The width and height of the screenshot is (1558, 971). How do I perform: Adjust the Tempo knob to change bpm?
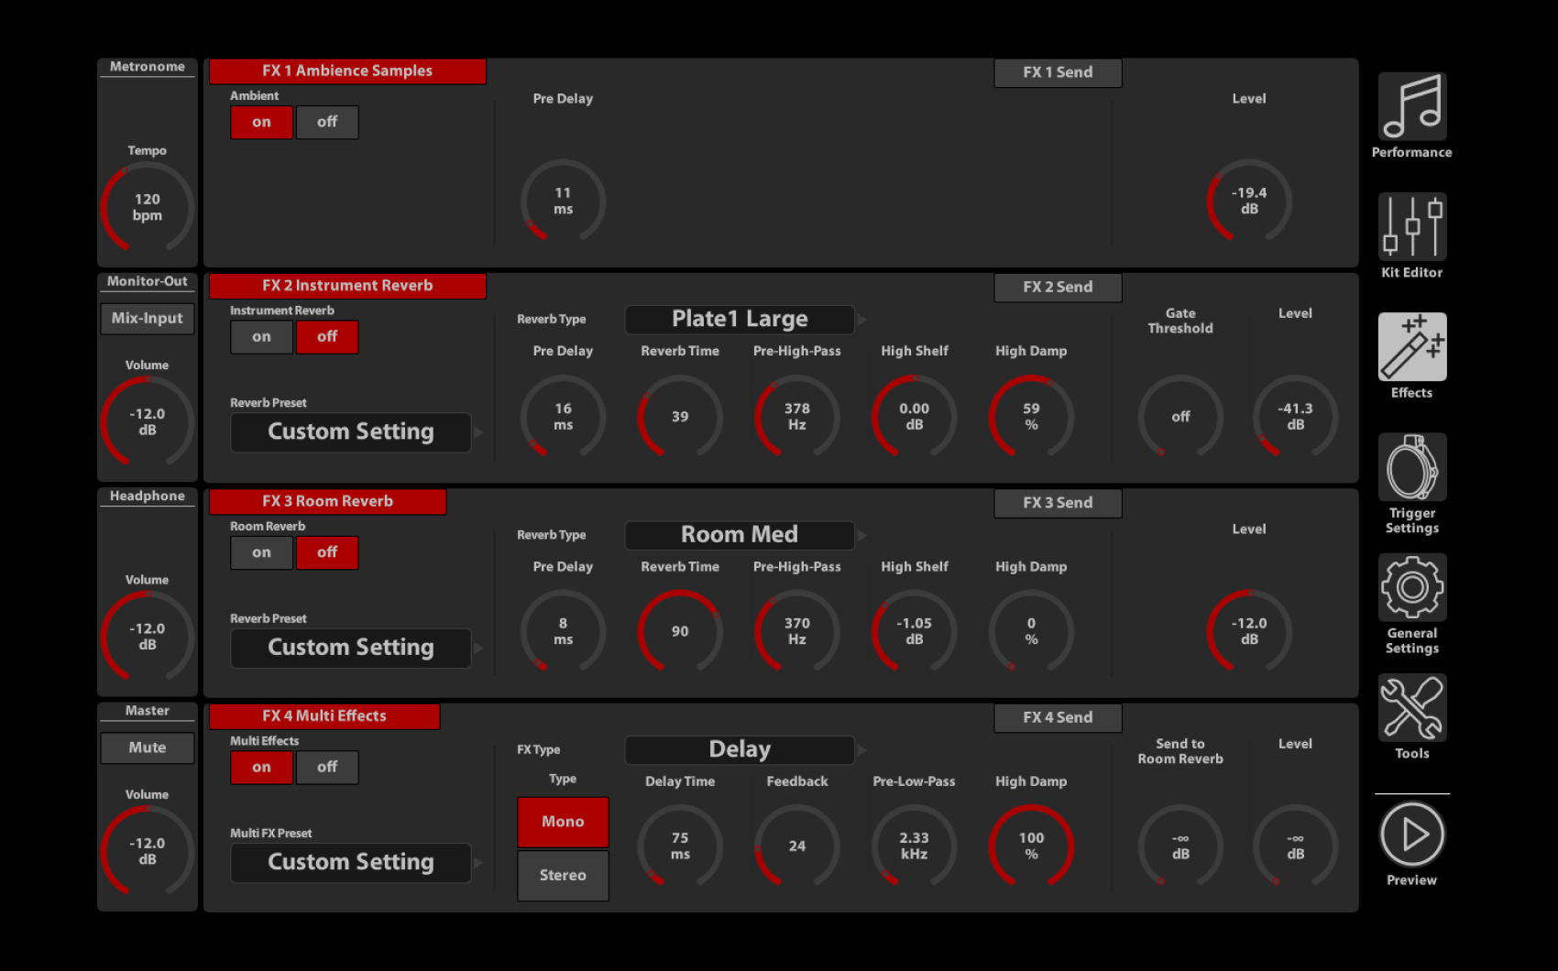(147, 208)
